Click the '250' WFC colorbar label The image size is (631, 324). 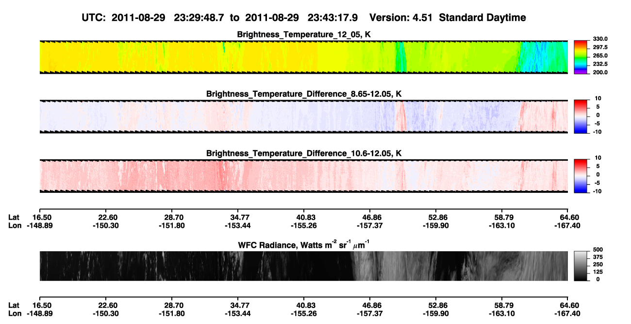(x=598, y=264)
